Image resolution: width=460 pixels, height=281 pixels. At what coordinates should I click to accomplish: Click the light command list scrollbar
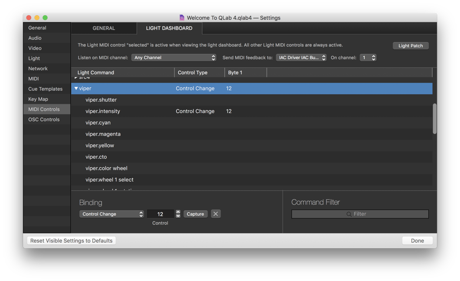click(435, 119)
